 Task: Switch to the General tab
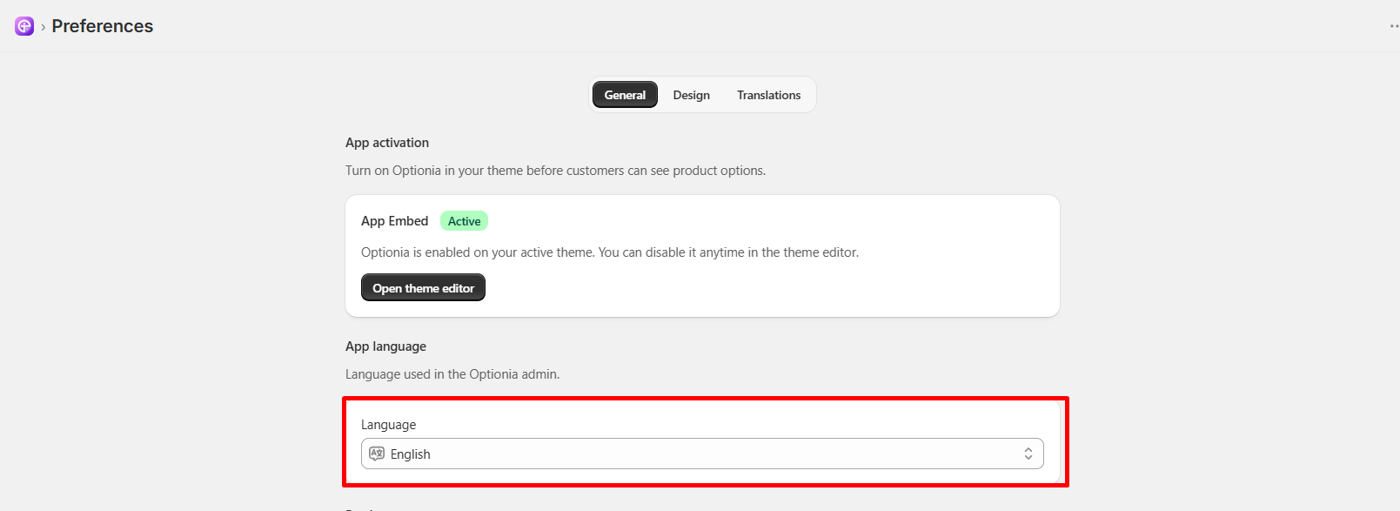point(625,95)
